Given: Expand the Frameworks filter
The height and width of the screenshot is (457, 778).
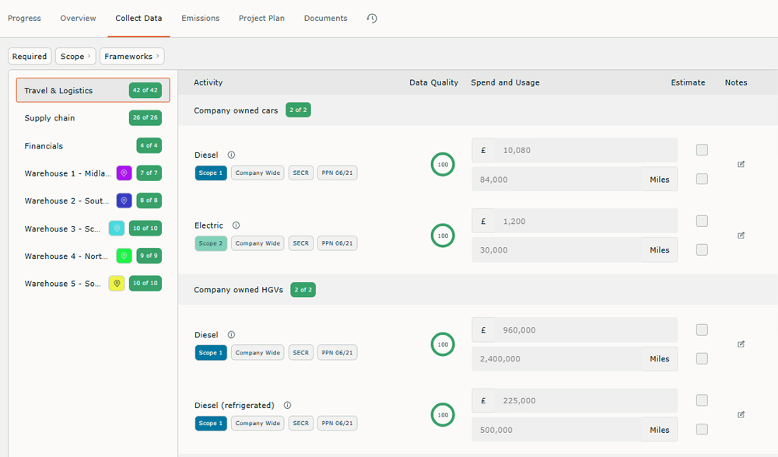Looking at the screenshot, I should click(131, 56).
